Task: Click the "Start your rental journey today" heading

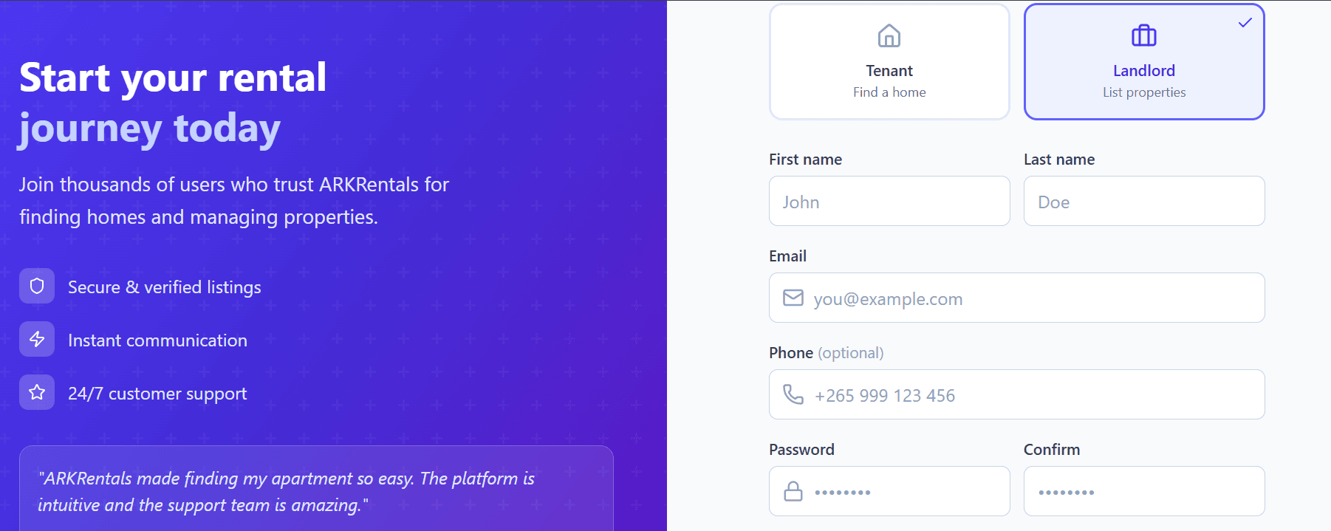Action: (x=173, y=103)
